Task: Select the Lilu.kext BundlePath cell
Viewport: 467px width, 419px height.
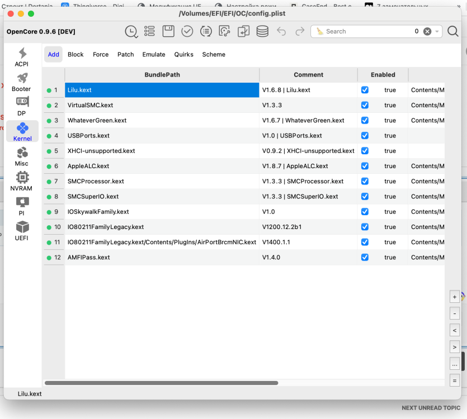Action: 162,90
